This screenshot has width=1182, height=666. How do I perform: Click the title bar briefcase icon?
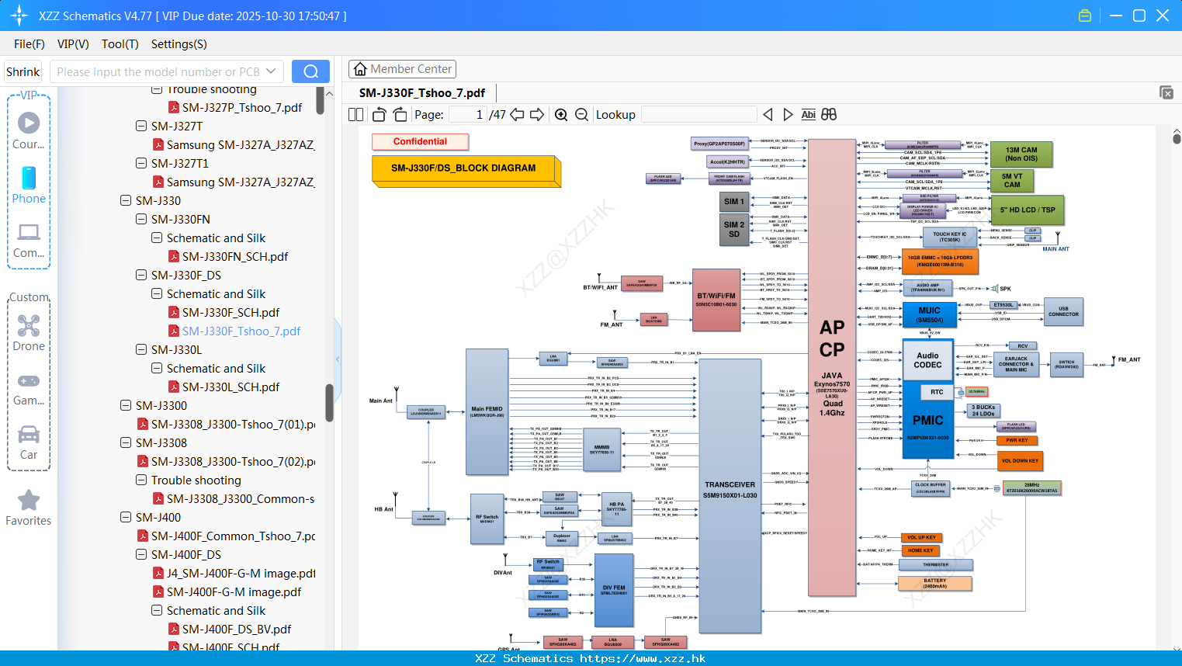click(x=1085, y=16)
